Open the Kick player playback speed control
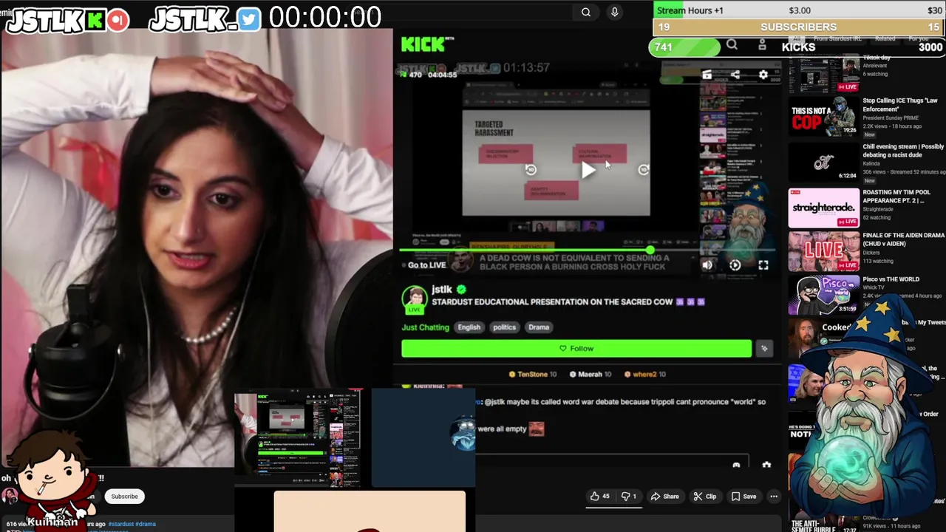Screen dimensions: 946x532 pos(735,265)
